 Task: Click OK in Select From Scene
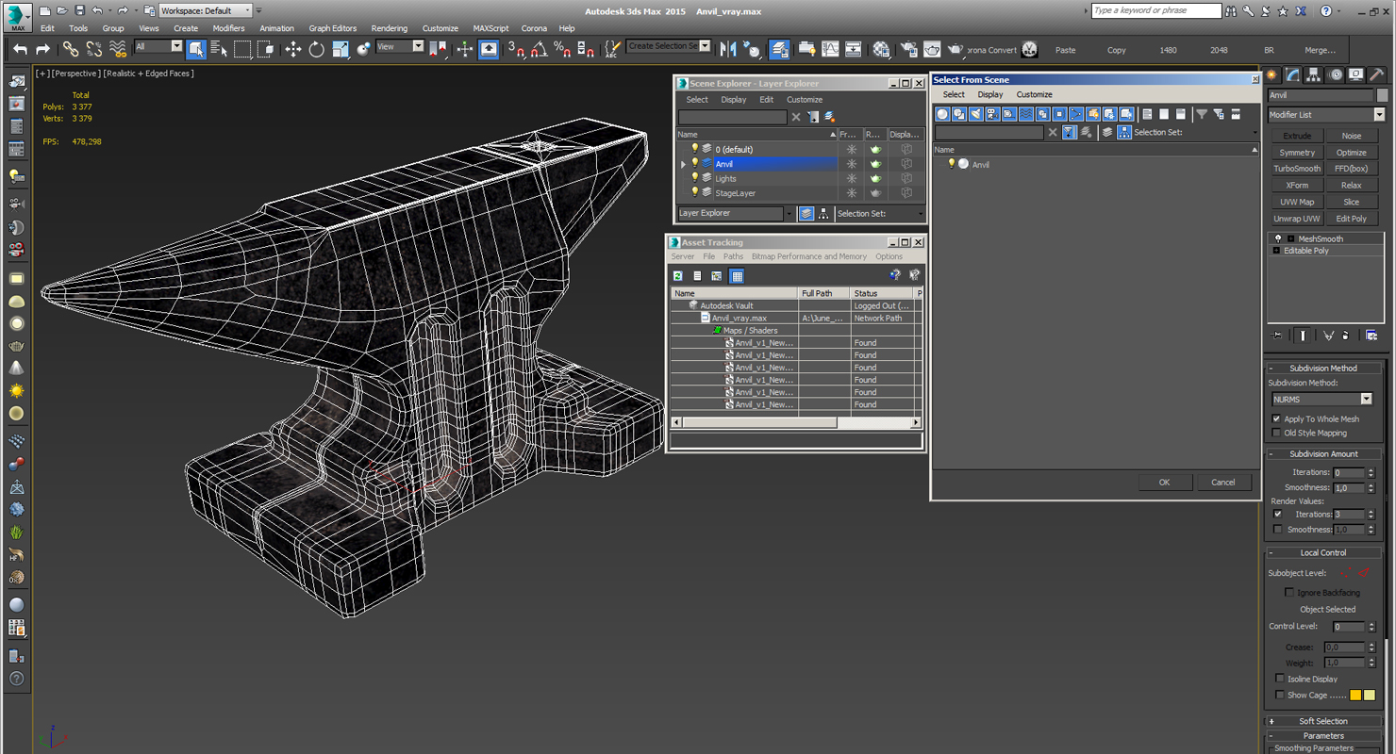1164,482
